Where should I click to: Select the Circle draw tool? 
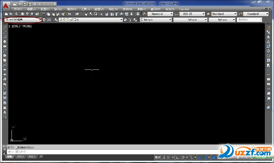(5, 56)
